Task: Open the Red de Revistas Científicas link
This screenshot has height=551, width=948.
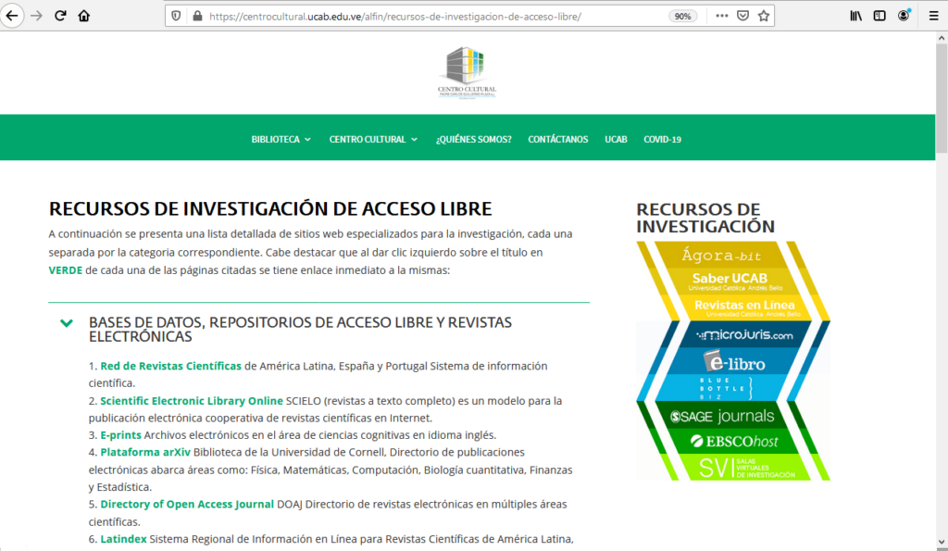Action: tap(170, 366)
